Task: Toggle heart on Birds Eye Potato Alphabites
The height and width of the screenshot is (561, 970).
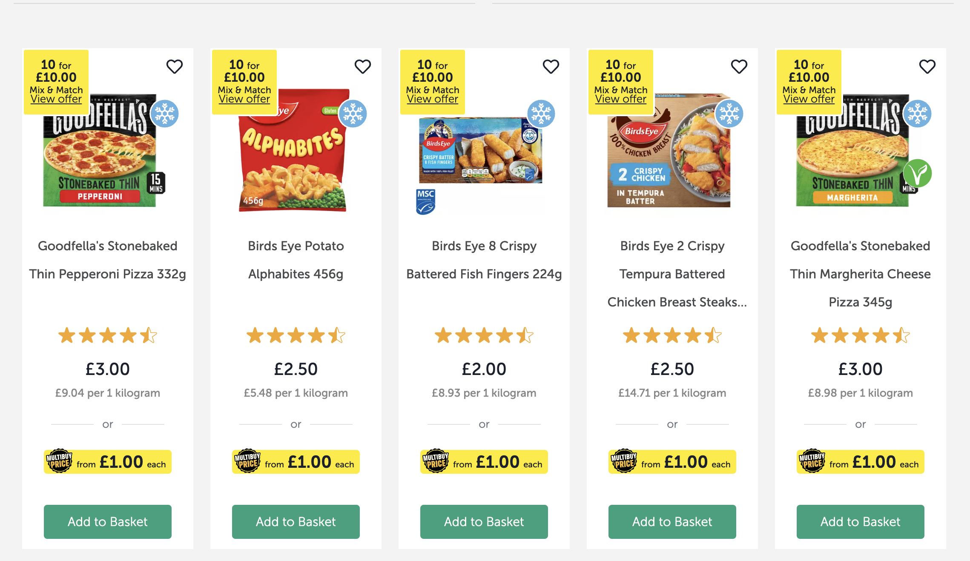Action: click(362, 66)
